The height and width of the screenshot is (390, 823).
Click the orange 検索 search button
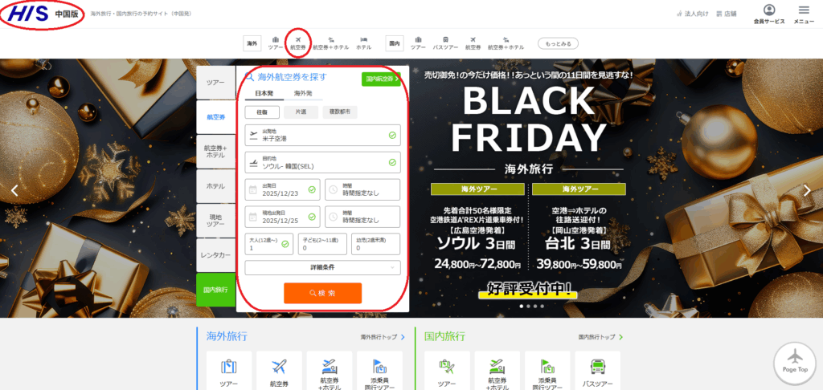click(x=322, y=293)
